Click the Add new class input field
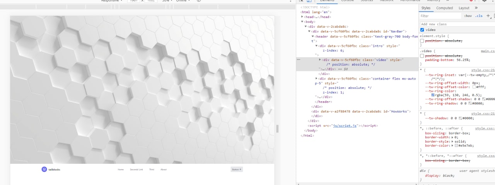 (x=457, y=24)
